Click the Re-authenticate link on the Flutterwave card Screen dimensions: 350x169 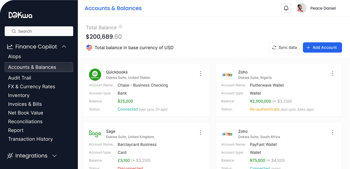pyautogui.click(x=265, y=109)
